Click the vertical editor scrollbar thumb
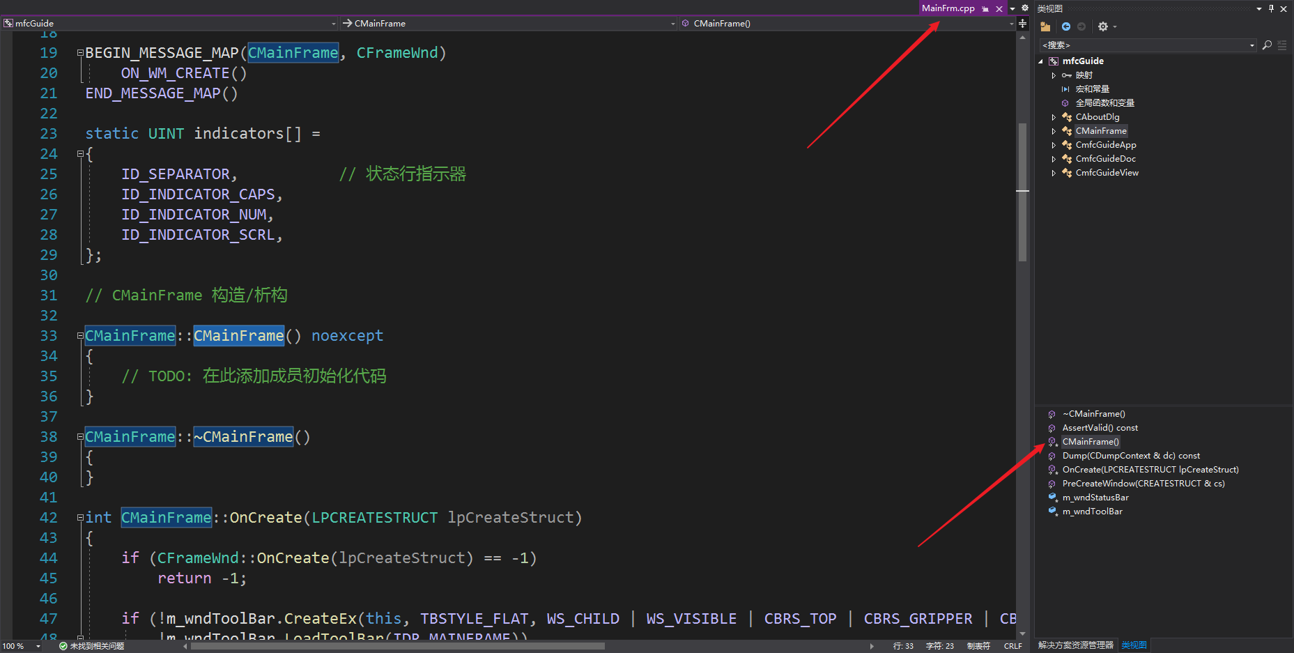Image resolution: width=1294 pixels, height=653 pixels. 1022,192
